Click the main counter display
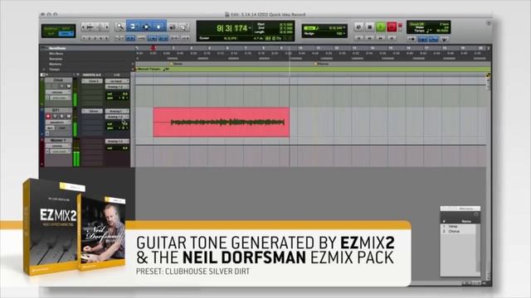The image size is (531, 298). [x=232, y=28]
